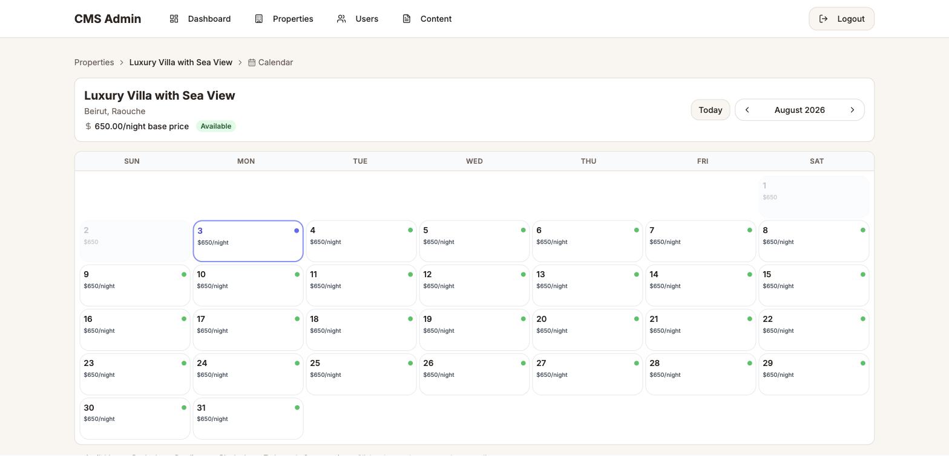Select the August 20 day cell
The height and width of the screenshot is (456, 949).
point(588,330)
